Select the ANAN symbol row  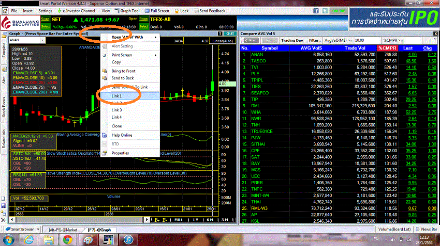tap(339, 55)
